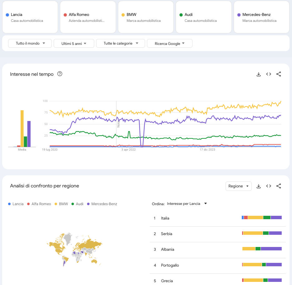Share the Interesse nel tempo chart
The height and width of the screenshot is (285, 292).
click(x=279, y=74)
